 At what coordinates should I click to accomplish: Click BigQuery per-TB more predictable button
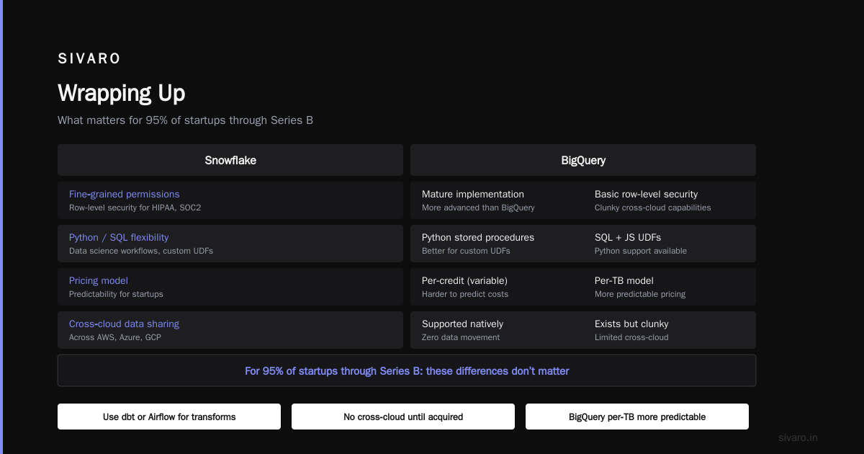pyautogui.click(x=637, y=417)
